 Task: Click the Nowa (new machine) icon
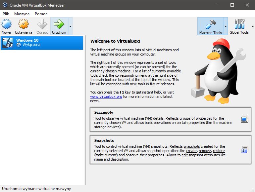(6, 24)
